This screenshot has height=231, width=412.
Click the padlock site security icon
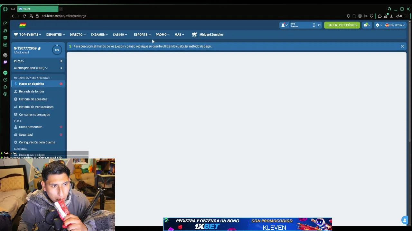[37, 16]
